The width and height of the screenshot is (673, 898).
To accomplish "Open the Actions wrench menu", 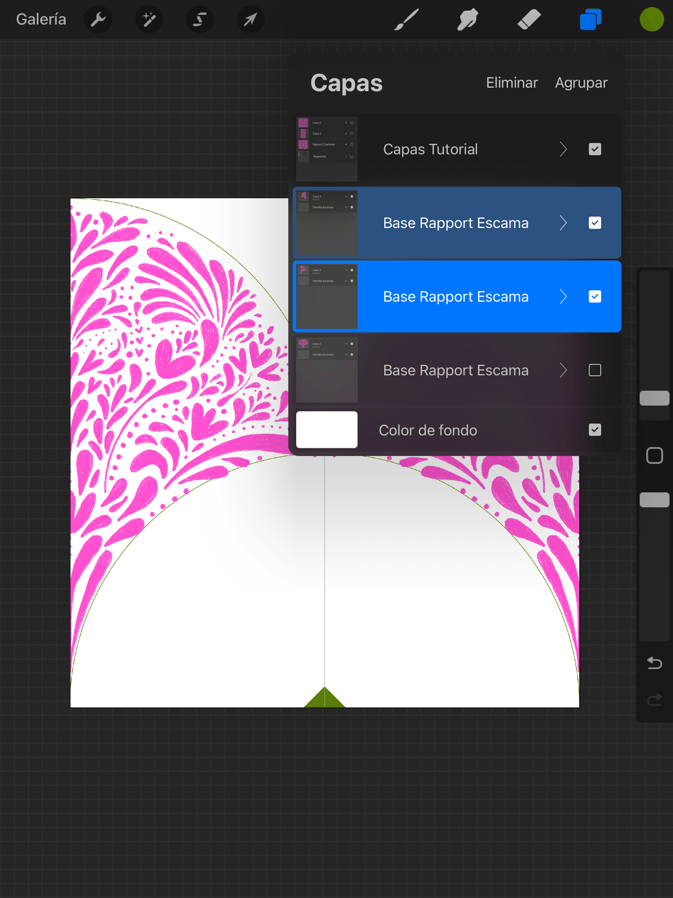I will tap(98, 20).
